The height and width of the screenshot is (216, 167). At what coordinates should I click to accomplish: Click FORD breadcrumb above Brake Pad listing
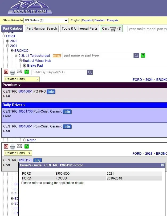click(137, 80)
